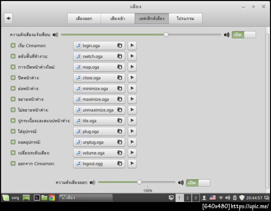Screen dimensions: 271x211
Task: Play the plug.oga sound preview
Action: click(x=132, y=131)
